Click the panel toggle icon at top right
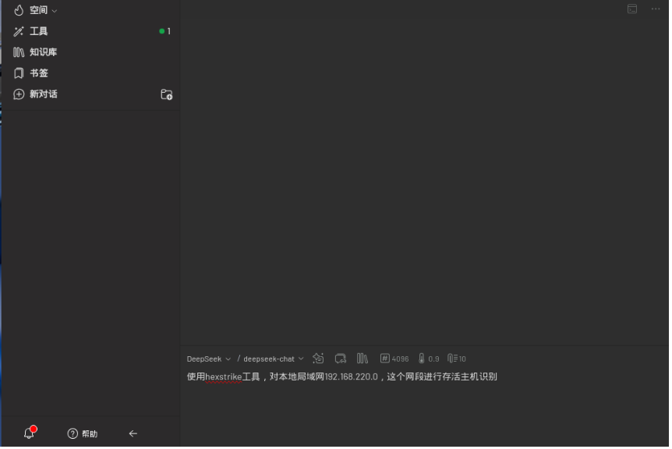The image size is (672, 449). click(631, 9)
